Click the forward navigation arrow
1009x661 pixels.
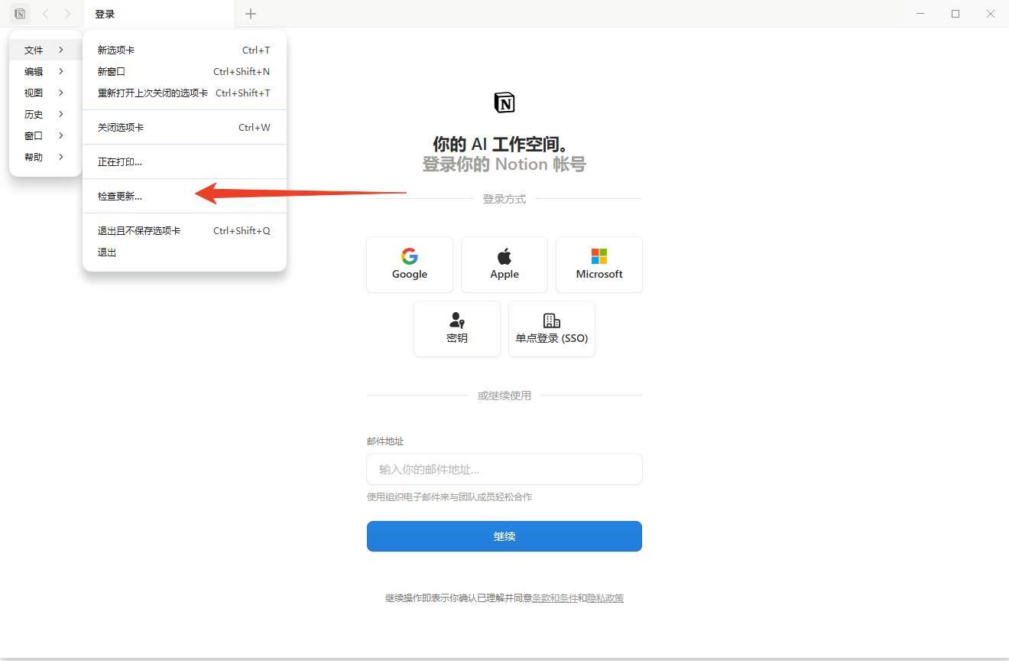click(x=67, y=13)
